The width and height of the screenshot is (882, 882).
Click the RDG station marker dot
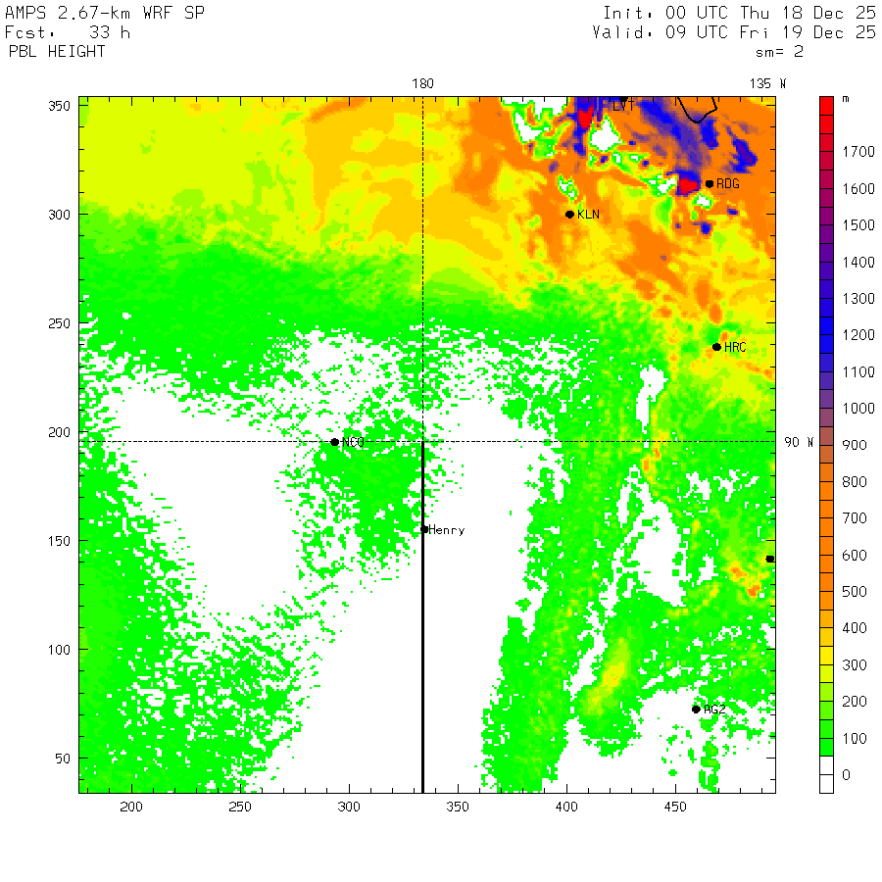click(x=710, y=184)
